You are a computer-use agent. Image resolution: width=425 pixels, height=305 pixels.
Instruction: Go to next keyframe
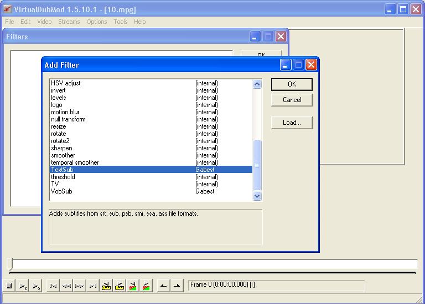coord(120,286)
